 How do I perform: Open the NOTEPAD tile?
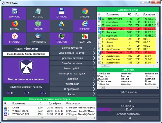(x=38, y=13)
